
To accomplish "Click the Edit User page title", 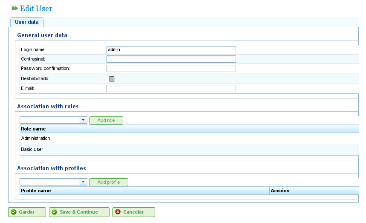I will (36, 9).
